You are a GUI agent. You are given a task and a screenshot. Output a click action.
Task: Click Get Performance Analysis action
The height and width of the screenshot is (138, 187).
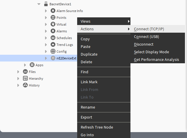coord(156,60)
